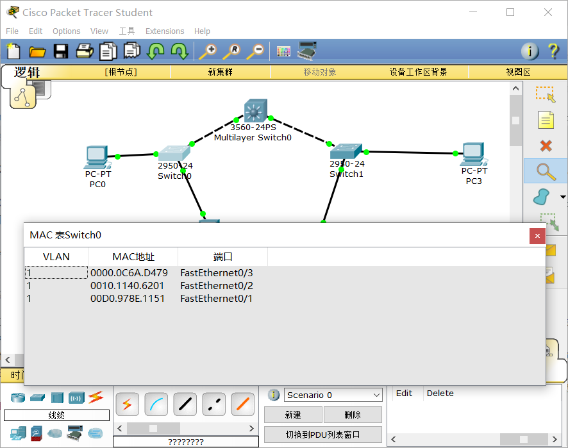Choose the Draw polygon shape tool
568x448 pixels.
542,197
